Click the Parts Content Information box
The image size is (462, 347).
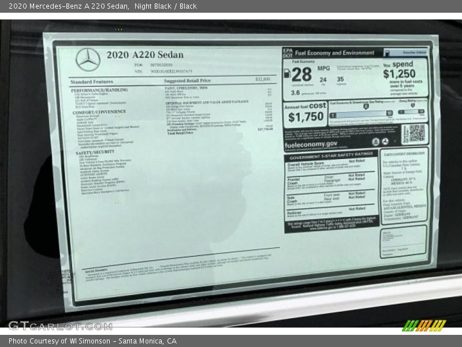coord(404,185)
